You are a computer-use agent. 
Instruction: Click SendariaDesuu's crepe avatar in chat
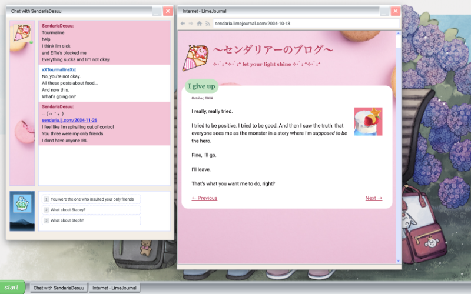pyautogui.click(x=22, y=33)
